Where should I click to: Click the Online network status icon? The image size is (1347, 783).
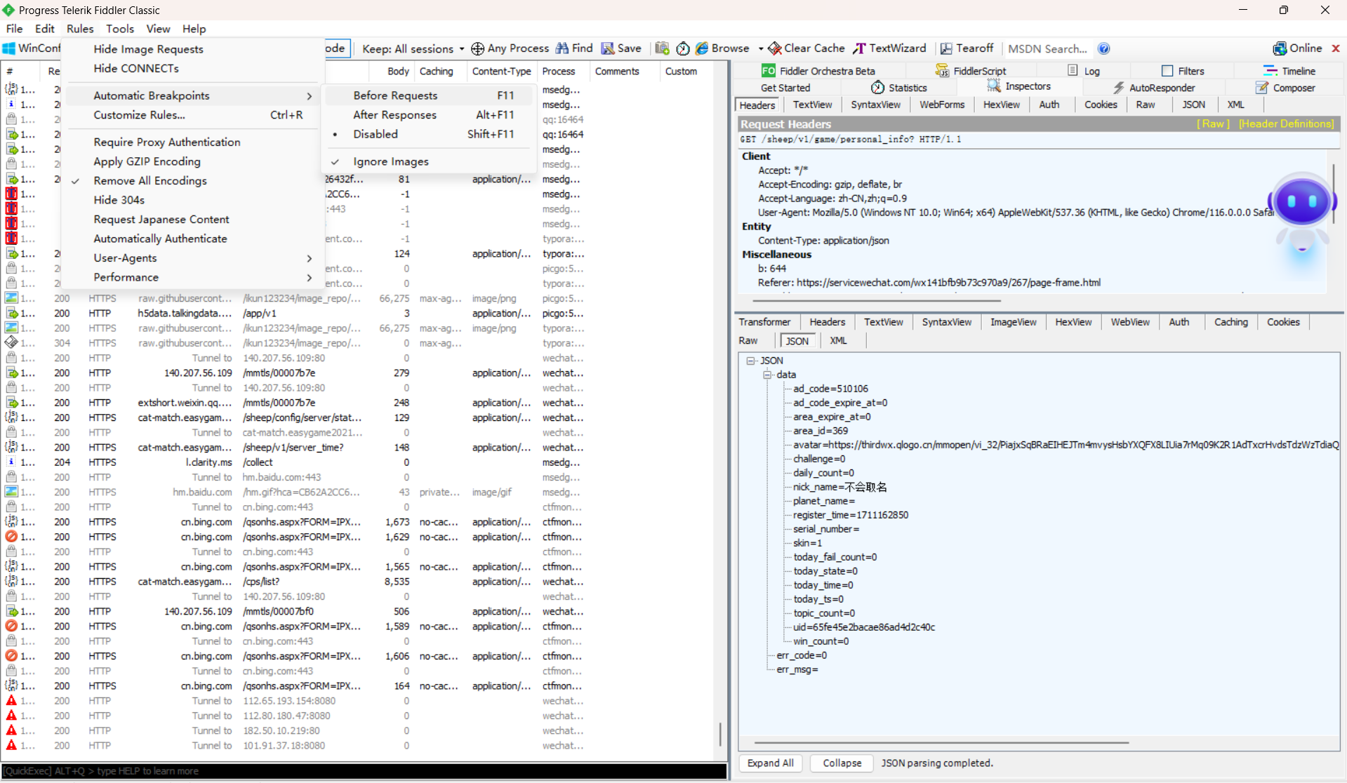point(1280,48)
